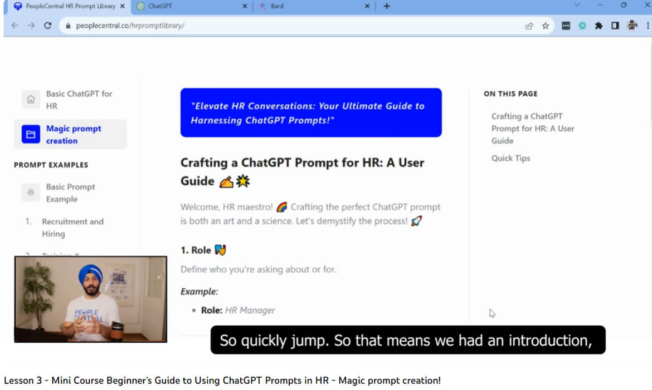Close the PeopleCentral HR Prompt Library tab
Screen dimensions: 652x390
[122, 6]
